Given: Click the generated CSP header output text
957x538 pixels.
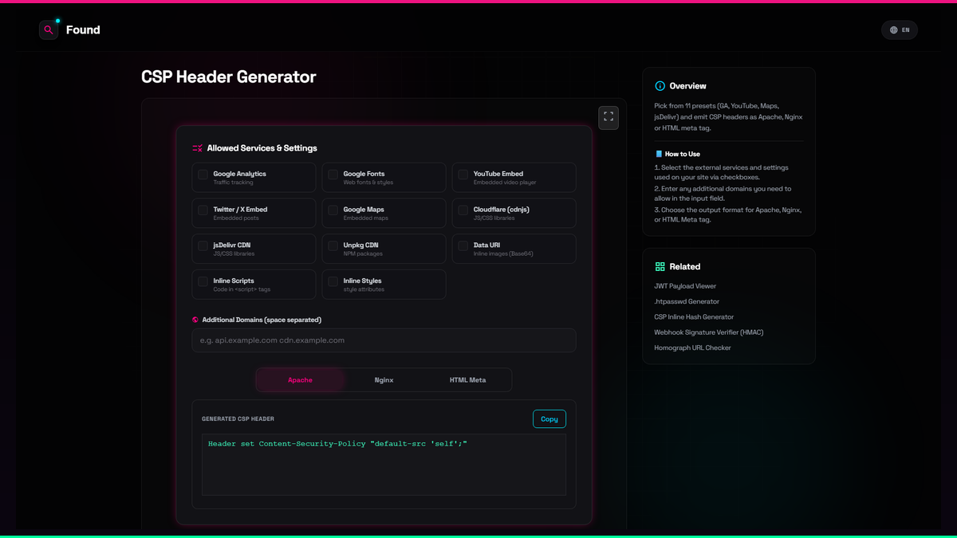Looking at the screenshot, I should point(337,443).
